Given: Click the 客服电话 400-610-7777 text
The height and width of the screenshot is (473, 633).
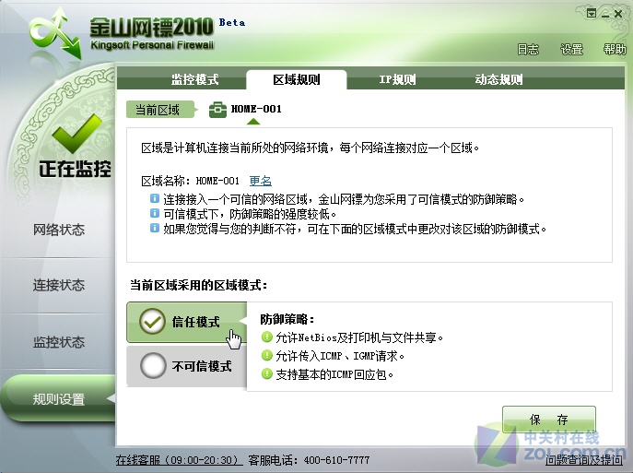Looking at the screenshot, I should click(309, 460).
